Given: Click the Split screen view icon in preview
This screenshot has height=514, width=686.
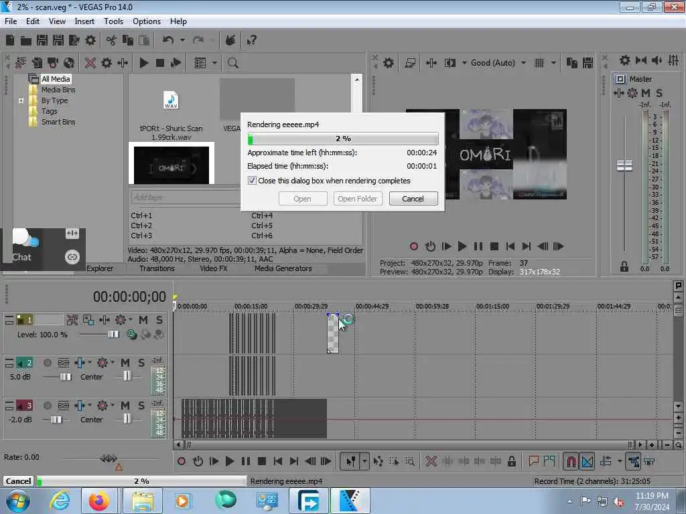Looking at the screenshot, I should click(x=450, y=63).
